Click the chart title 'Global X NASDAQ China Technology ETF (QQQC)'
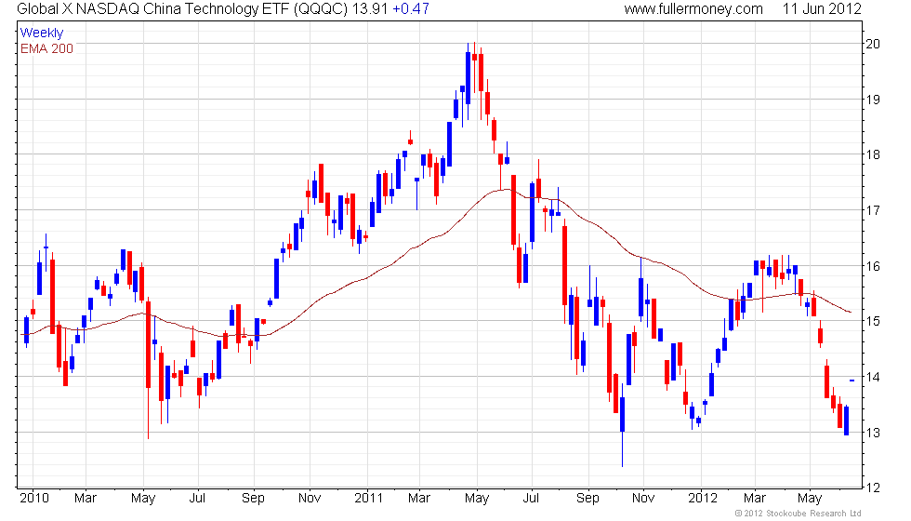The image size is (911, 521). pyautogui.click(x=182, y=8)
